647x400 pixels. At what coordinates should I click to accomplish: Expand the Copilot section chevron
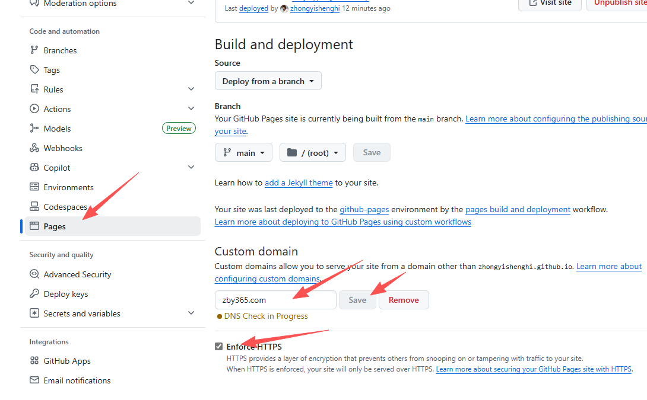point(191,167)
